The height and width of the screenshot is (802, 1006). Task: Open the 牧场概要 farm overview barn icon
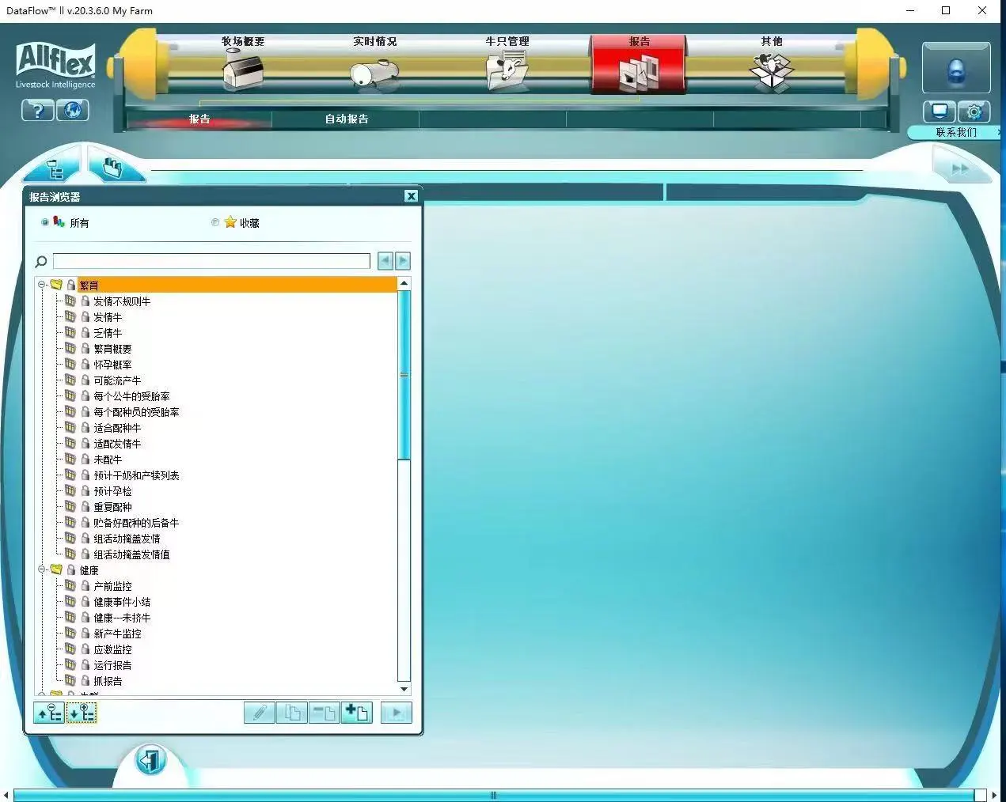[x=243, y=70]
